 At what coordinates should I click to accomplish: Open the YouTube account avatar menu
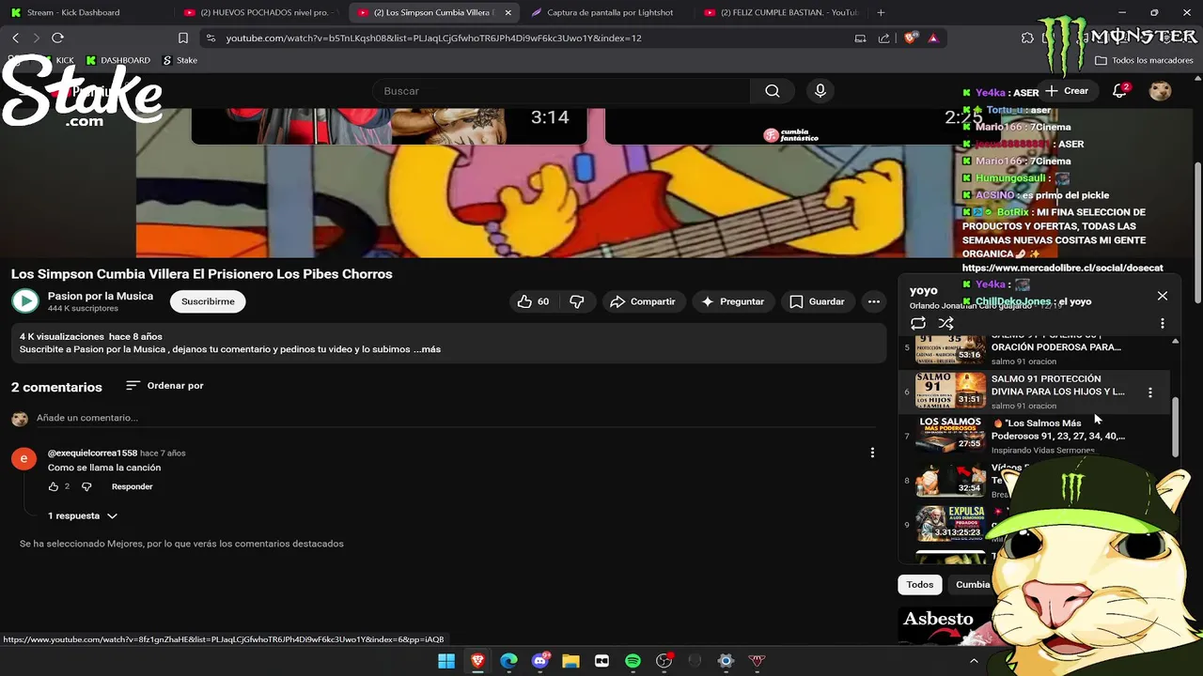pyautogui.click(x=1161, y=91)
